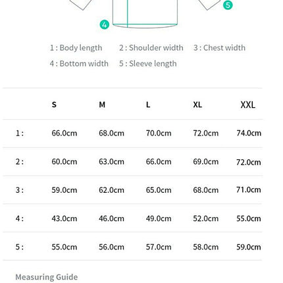Viewport: 283px width, 283px height.
Task: Click the Chest width legend label
Action: pyautogui.click(x=219, y=48)
